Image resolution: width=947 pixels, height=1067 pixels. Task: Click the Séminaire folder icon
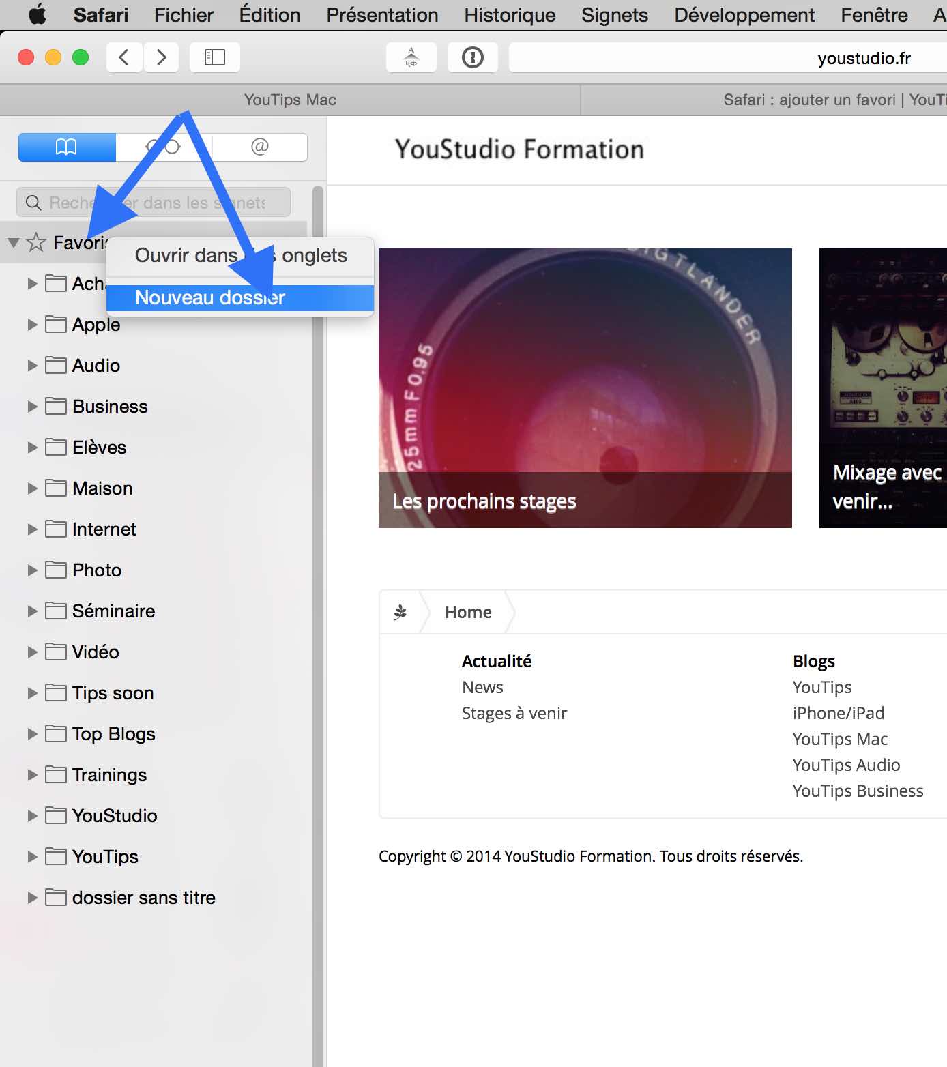[x=56, y=611]
